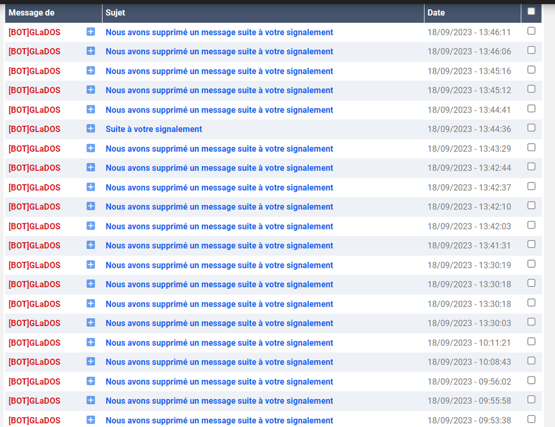Open the subject link of the 13:46:11 message
This screenshot has width=555, height=427.
pos(219,32)
